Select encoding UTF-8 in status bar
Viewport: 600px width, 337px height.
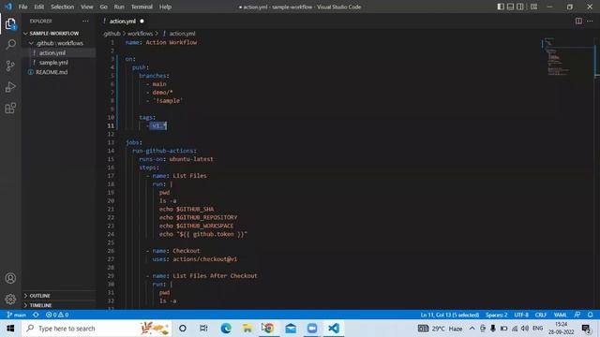tap(521, 315)
